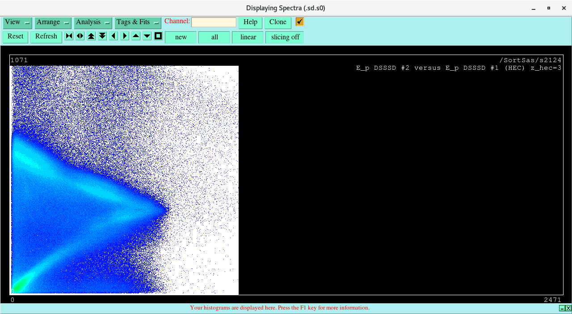The width and height of the screenshot is (572, 314).
Task: Toggle the orange checkmark box beside Clone
Action: (x=299, y=22)
